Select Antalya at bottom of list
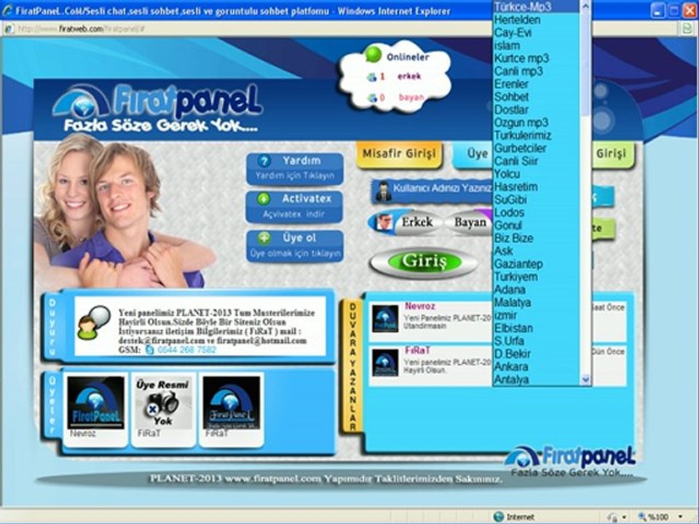The height and width of the screenshot is (524, 699). [x=536, y=380]
